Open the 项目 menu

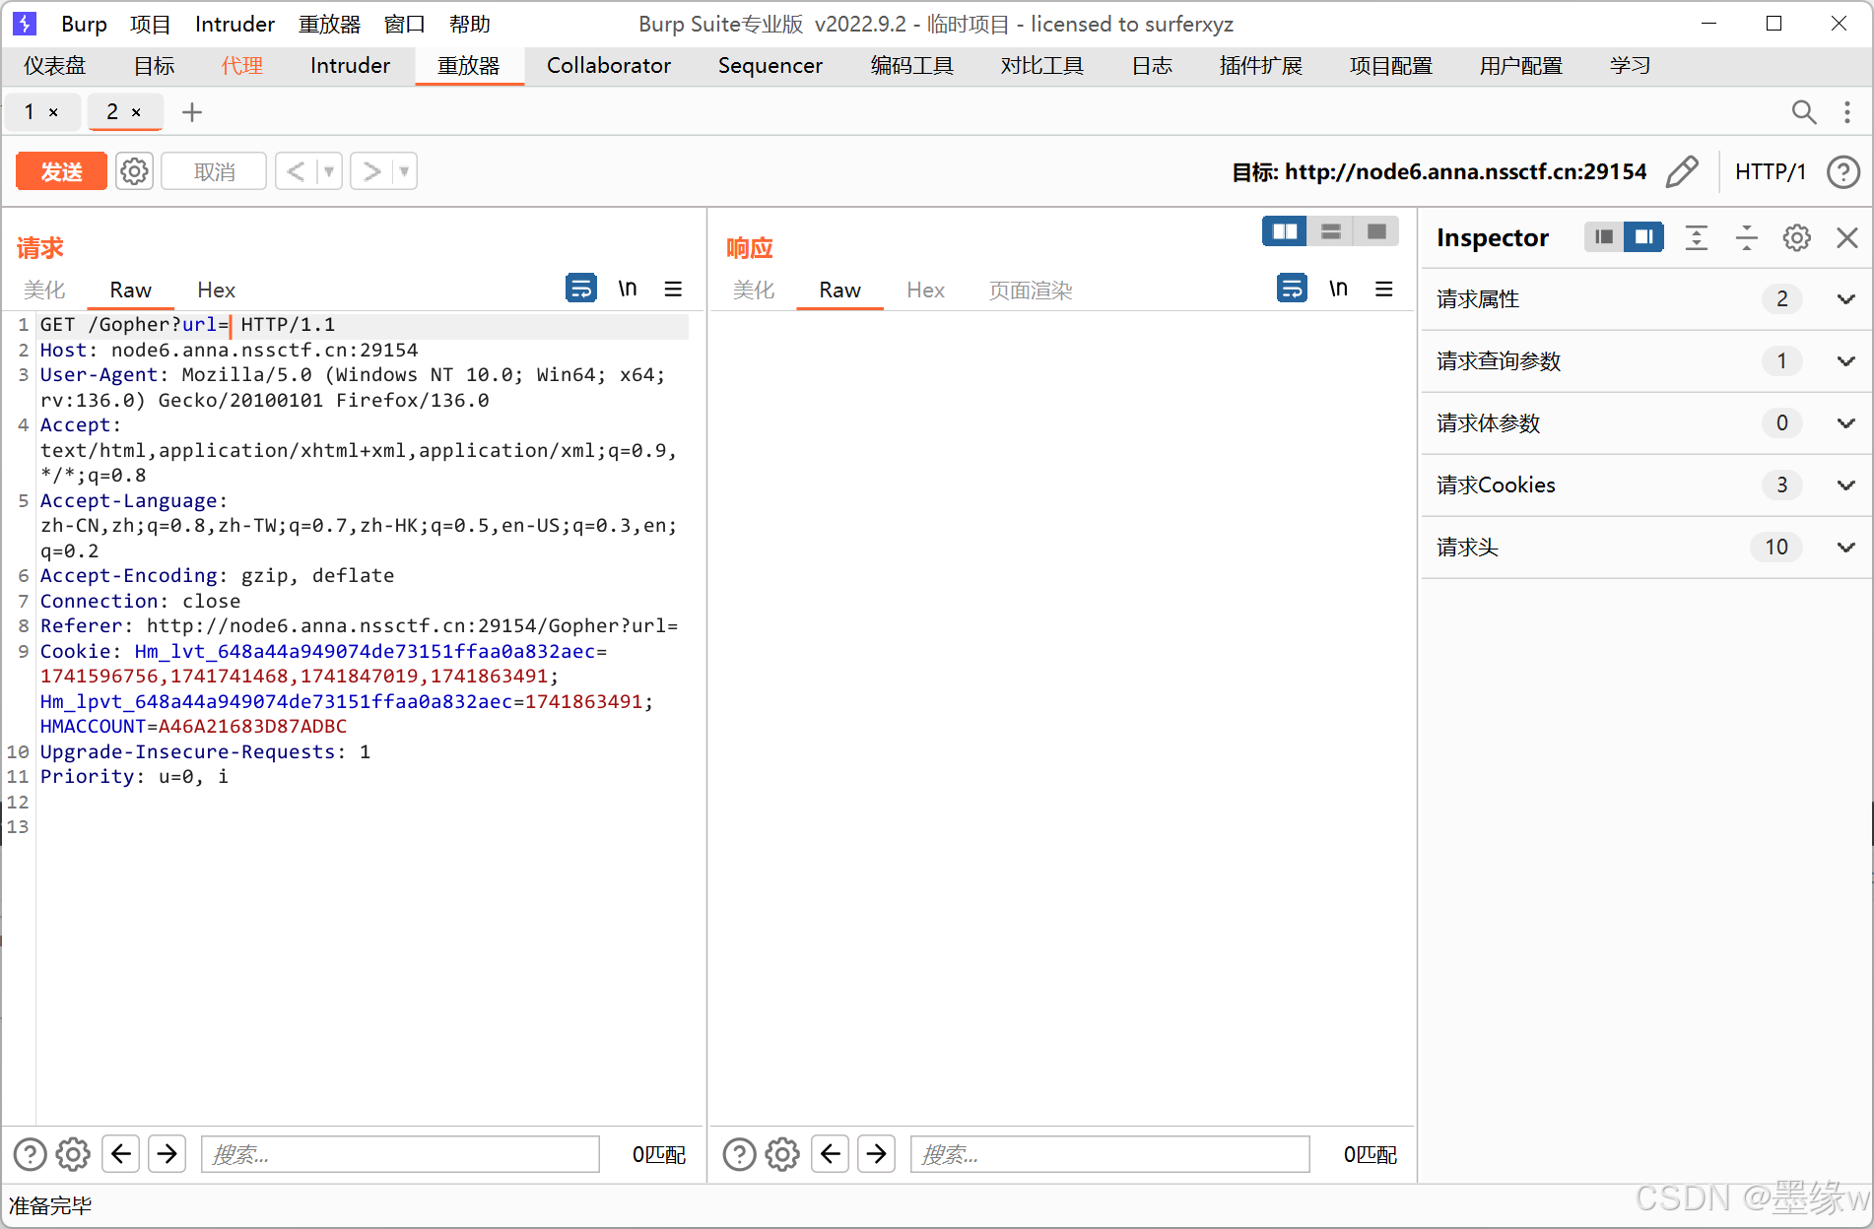[150, 24]
